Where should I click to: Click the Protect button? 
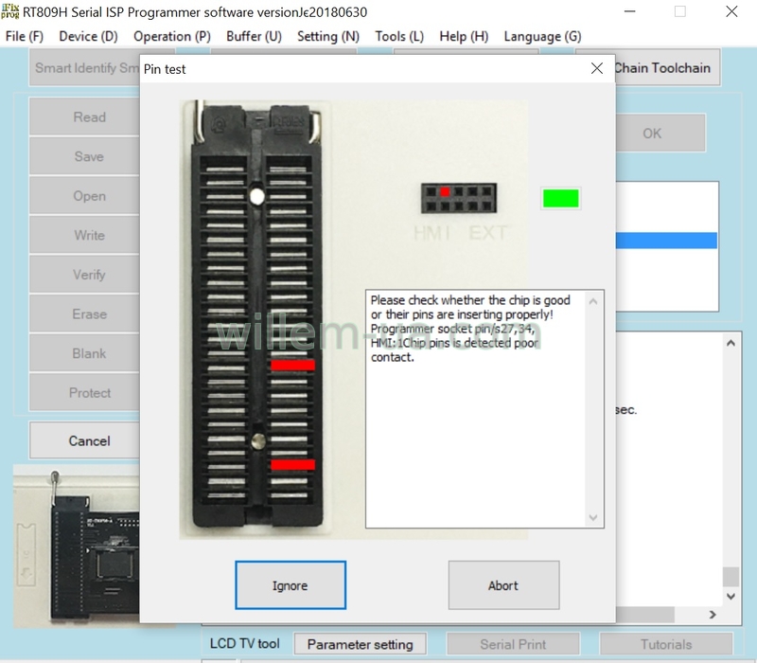pyautogui.click(x=84, y=393)
